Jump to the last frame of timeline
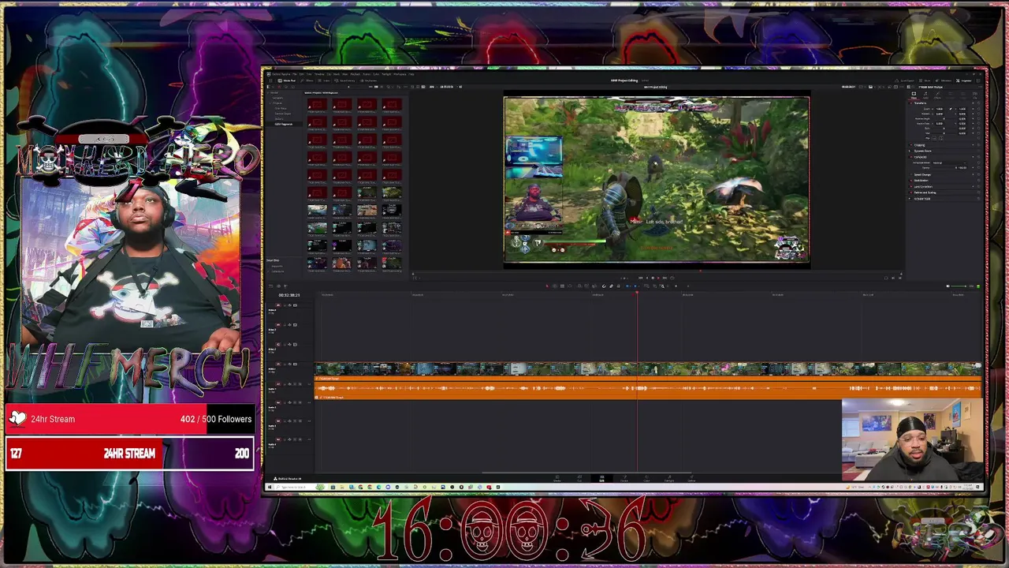 [x=665, y=278]
